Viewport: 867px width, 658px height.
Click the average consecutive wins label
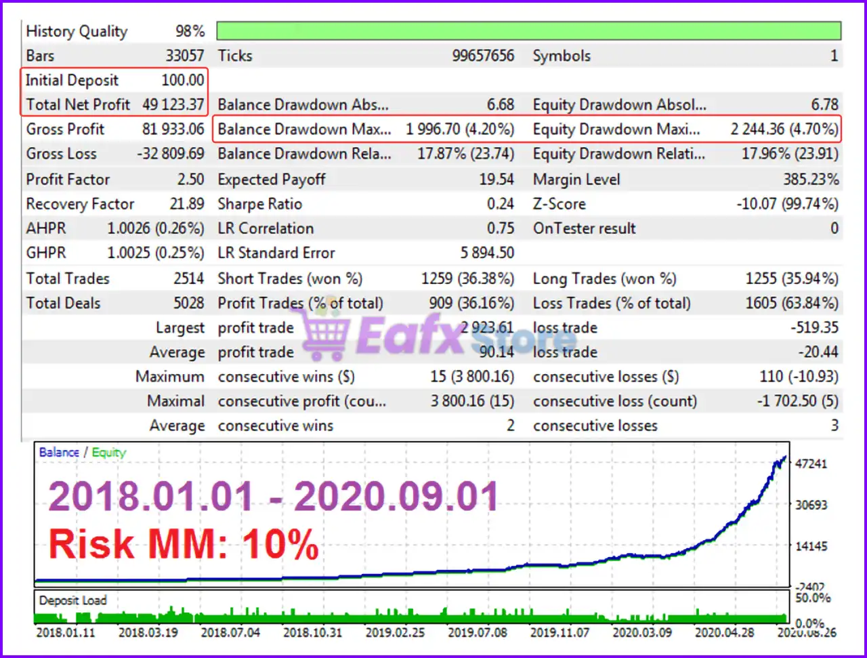pyautogui.click(x=275, y=426)
